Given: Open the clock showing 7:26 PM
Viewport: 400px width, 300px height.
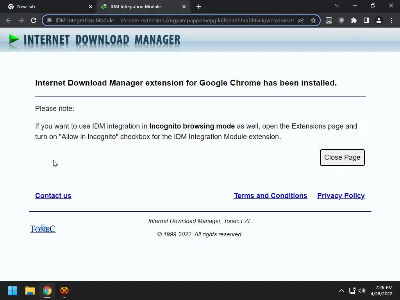Looking at the screenshot, I should pos(381,291).
